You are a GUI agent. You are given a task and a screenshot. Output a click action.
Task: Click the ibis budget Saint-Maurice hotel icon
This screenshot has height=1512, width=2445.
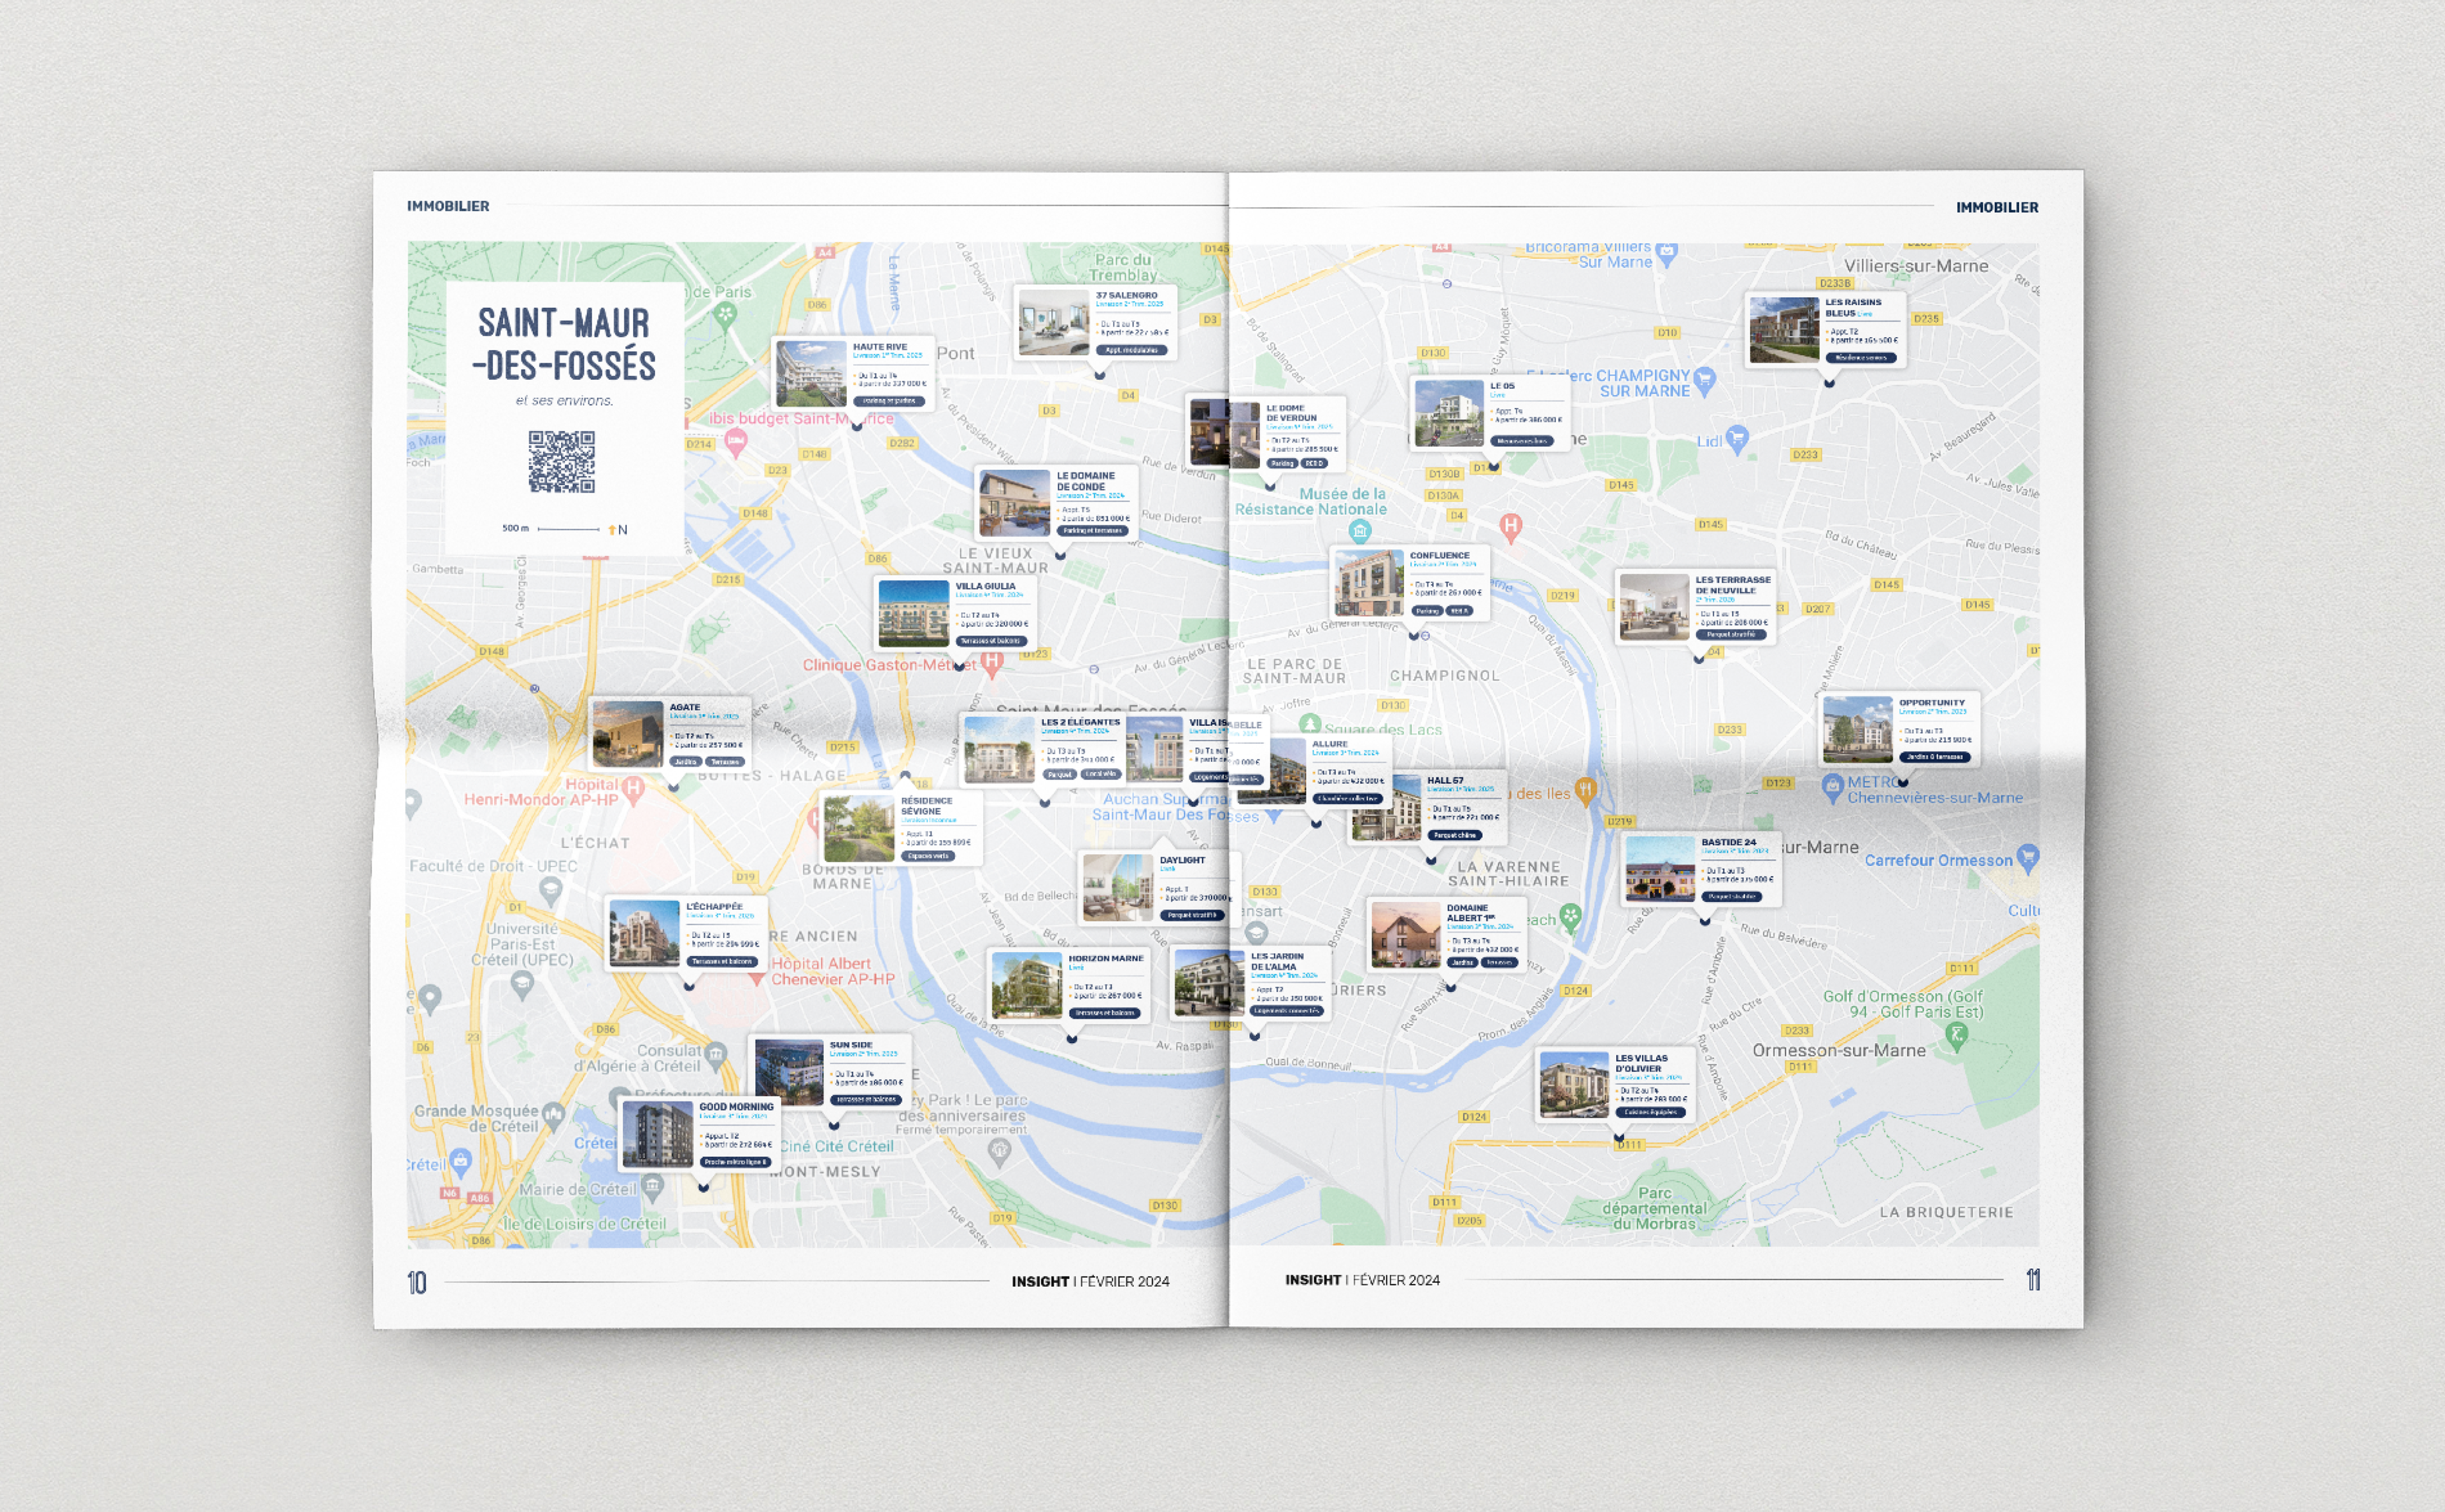[x=736, y=441]
